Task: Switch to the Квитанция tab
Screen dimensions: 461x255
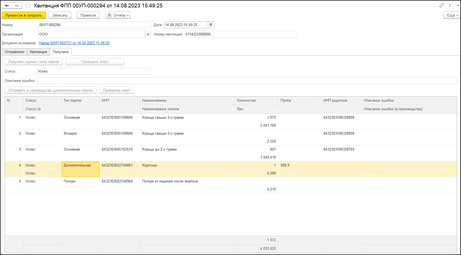Action: (x=38, y=52)
